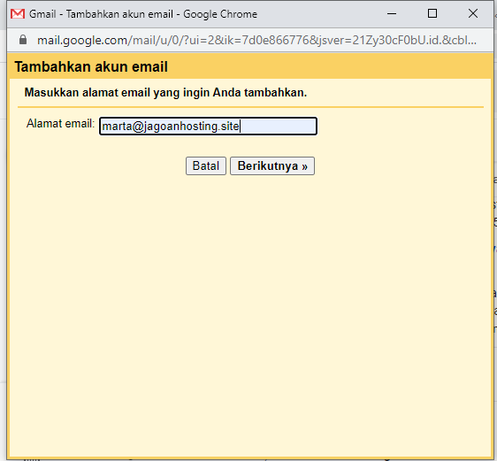Focus the Alamat email input field
497x461 pixels.
(208, 127)
